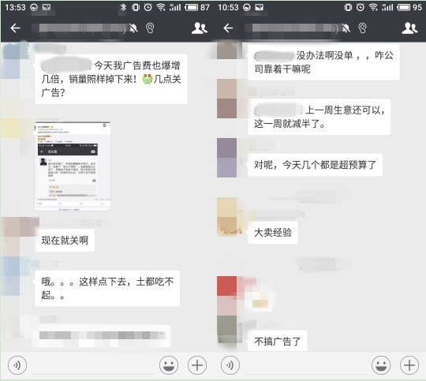The height and width of the screenshot is (381, 426).
Task: Tap earpiece mode icon in right header
Action: coord(362,28)
